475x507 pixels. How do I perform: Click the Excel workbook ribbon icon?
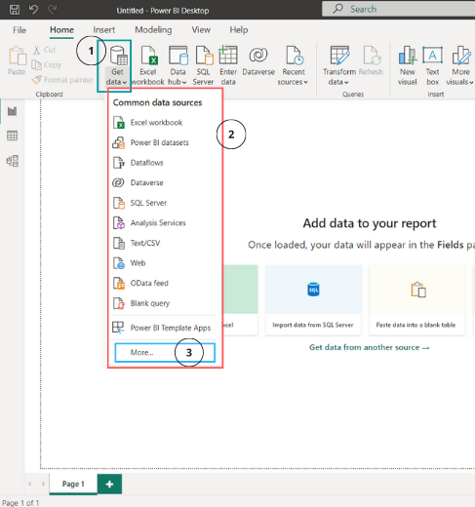coord(149,56)
